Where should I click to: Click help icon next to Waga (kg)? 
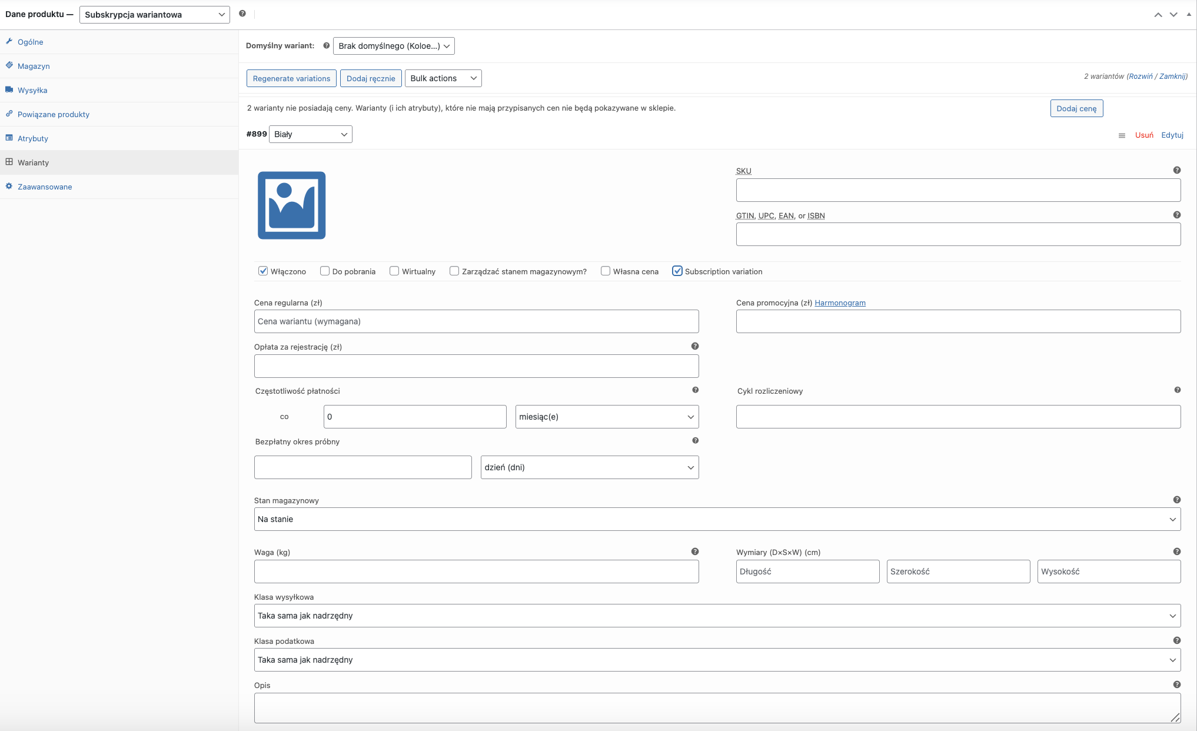click(x=695, y=551)
